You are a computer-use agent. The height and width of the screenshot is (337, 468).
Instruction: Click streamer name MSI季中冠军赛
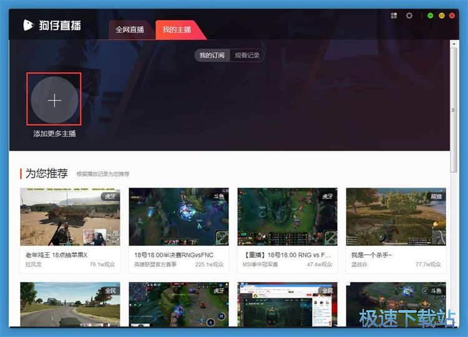coord(260,264)
